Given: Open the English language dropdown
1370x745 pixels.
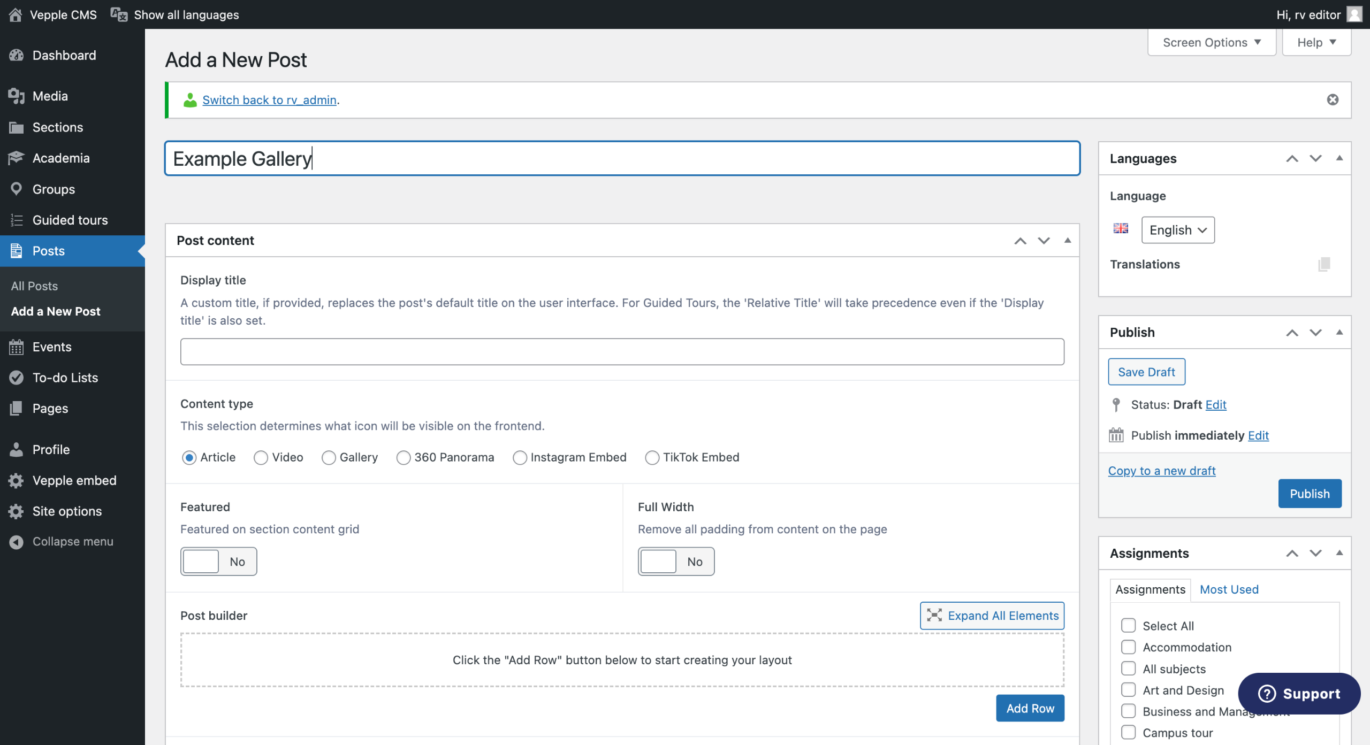Looking at the screenshot, I should pyautogui.click(x=1177, y=230).
